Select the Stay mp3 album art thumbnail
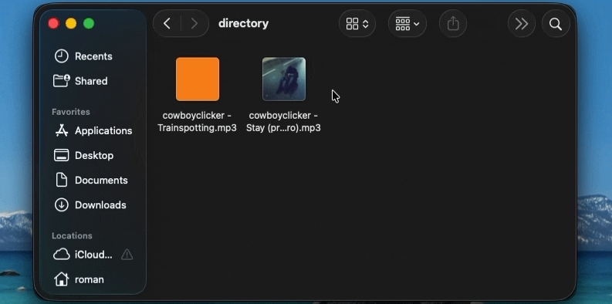 pyautogui.click(x=284, y=79)
